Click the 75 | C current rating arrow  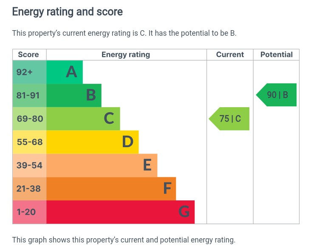coord(230,119)
